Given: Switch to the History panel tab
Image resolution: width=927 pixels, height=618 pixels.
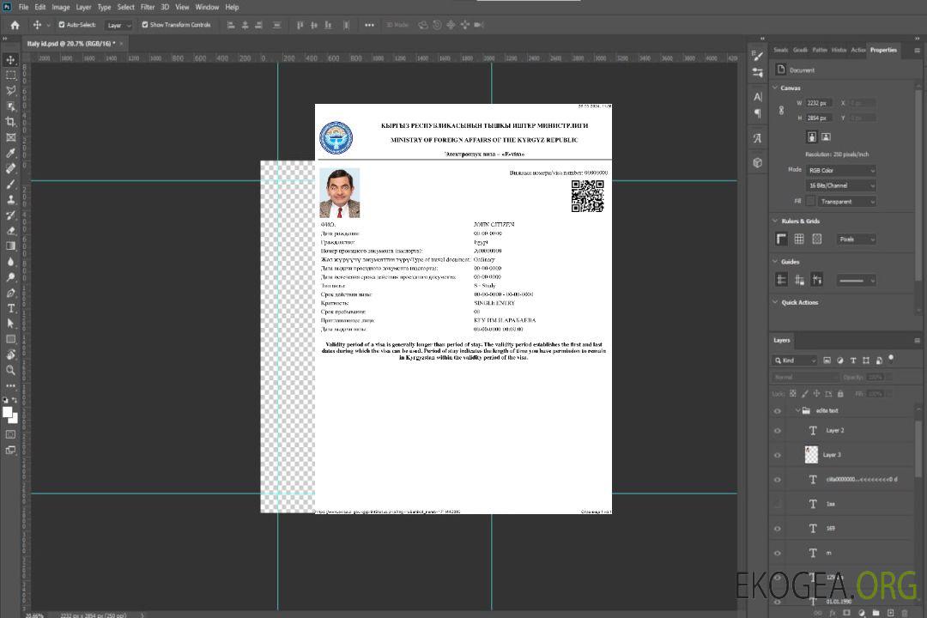Looking at the screenshot, I should pos(839,51).
